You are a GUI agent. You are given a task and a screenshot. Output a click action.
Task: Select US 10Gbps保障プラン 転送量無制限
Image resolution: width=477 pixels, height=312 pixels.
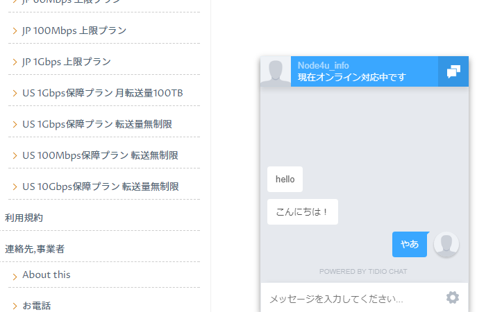100,187
